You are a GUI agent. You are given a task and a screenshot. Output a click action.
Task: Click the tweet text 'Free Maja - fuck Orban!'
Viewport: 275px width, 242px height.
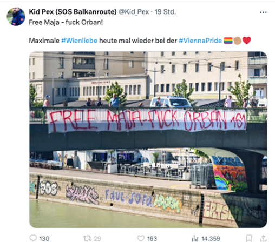pos(66,22)
